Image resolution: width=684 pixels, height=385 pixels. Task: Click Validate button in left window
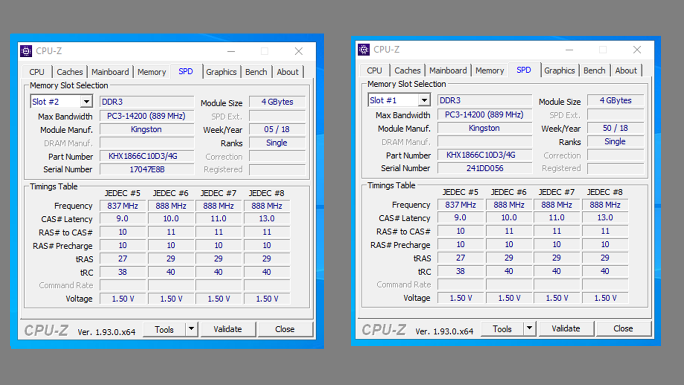228,329
